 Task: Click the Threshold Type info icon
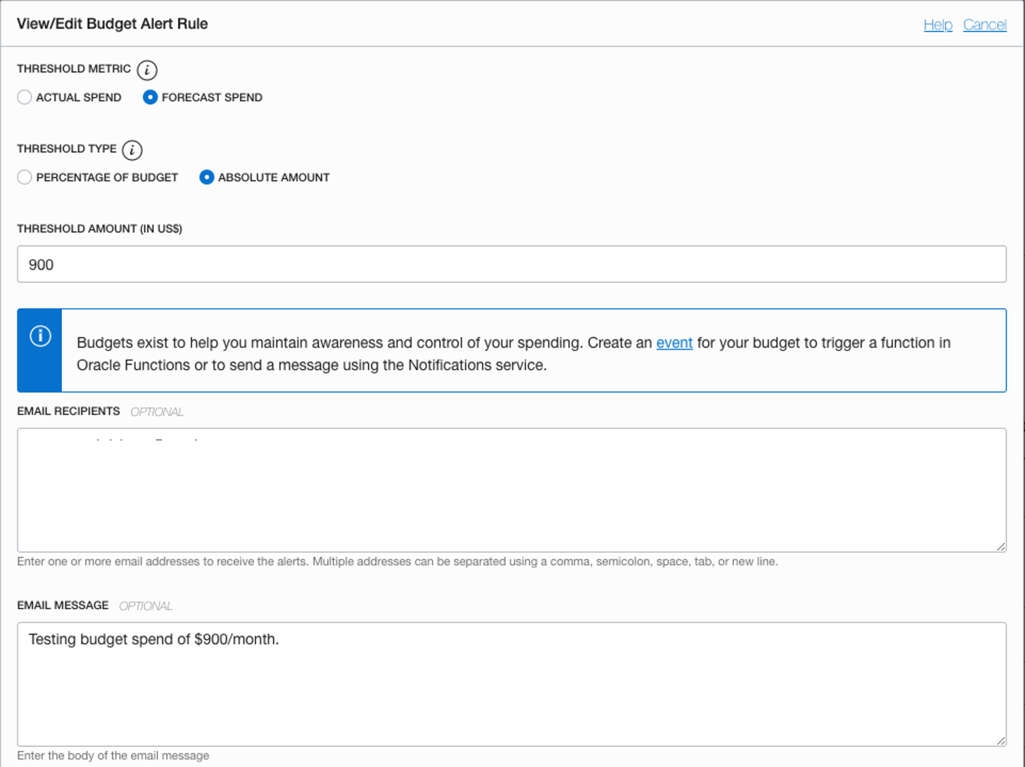134,150
